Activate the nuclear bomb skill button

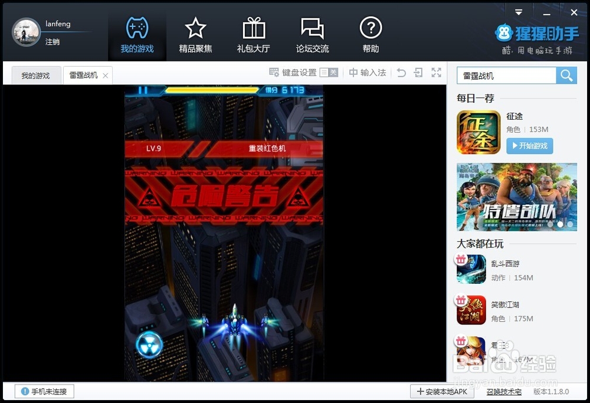[x=149, y=345]
